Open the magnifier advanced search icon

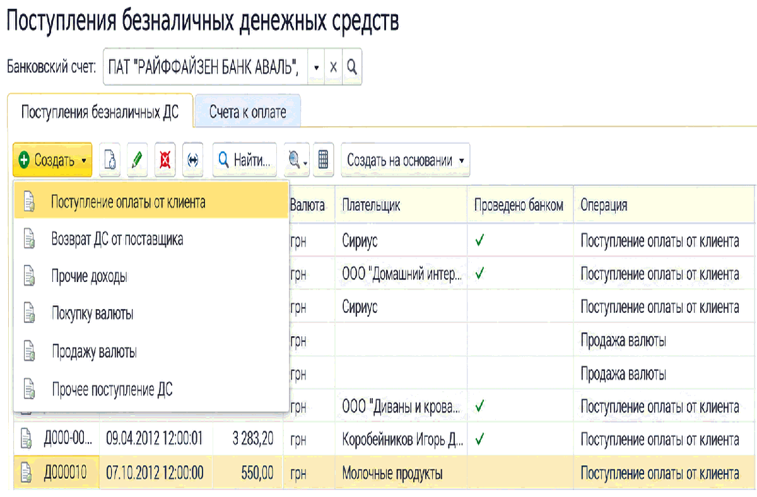pyautogui.click(x=297, y=160)
